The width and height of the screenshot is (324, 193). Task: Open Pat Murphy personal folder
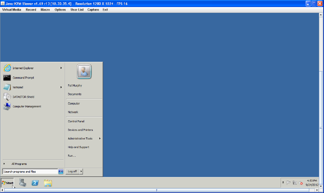click(x=75, y=86)
